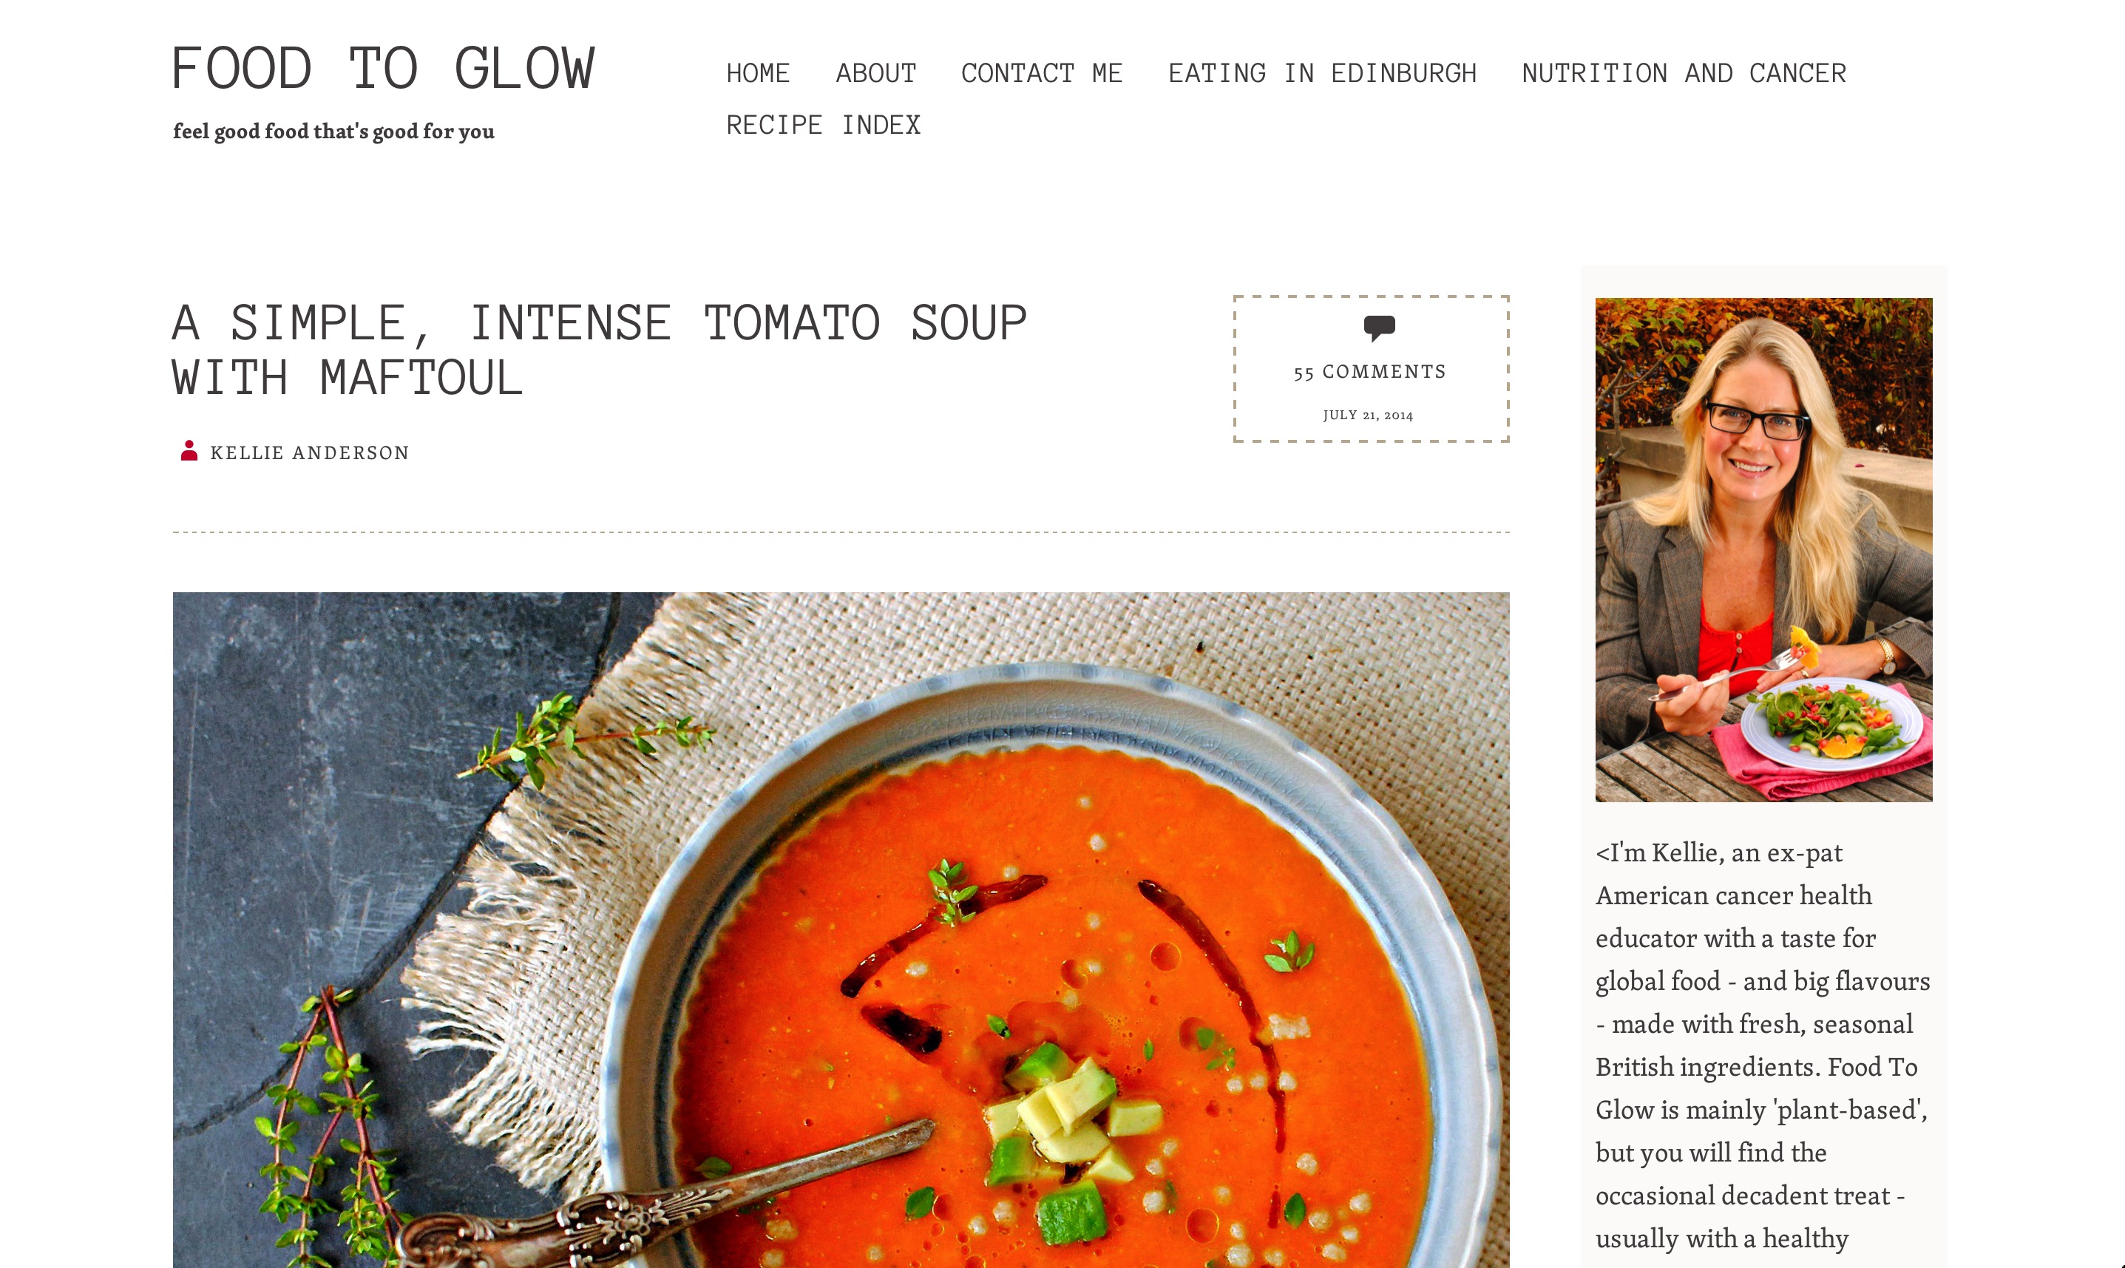This screenshot has width=2125, height=1268.
Task: Click the July 21, 2014 date link
Action: 1368,416
